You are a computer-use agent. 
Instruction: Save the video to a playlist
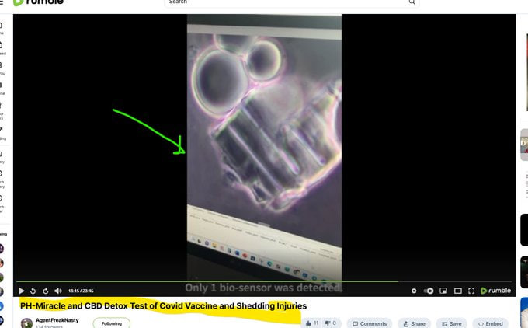click(x=452, y=323)
